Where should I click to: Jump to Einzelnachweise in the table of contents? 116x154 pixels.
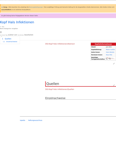[12, 42]
